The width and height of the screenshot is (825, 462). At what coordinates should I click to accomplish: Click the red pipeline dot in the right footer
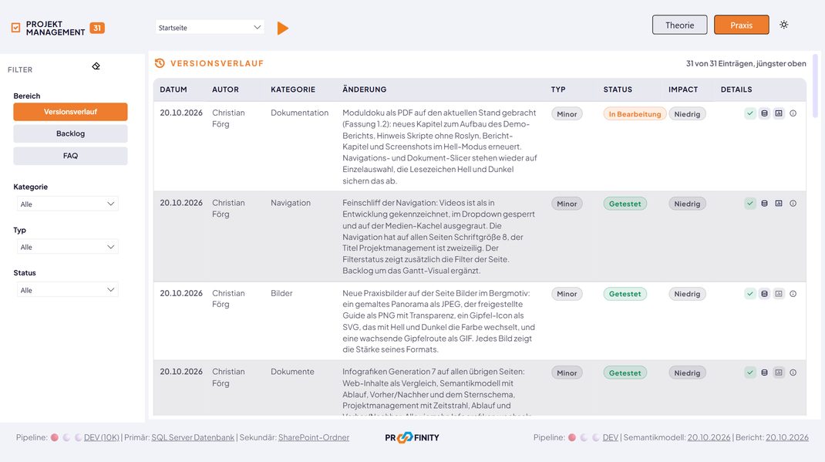click(x=572, y=437)
